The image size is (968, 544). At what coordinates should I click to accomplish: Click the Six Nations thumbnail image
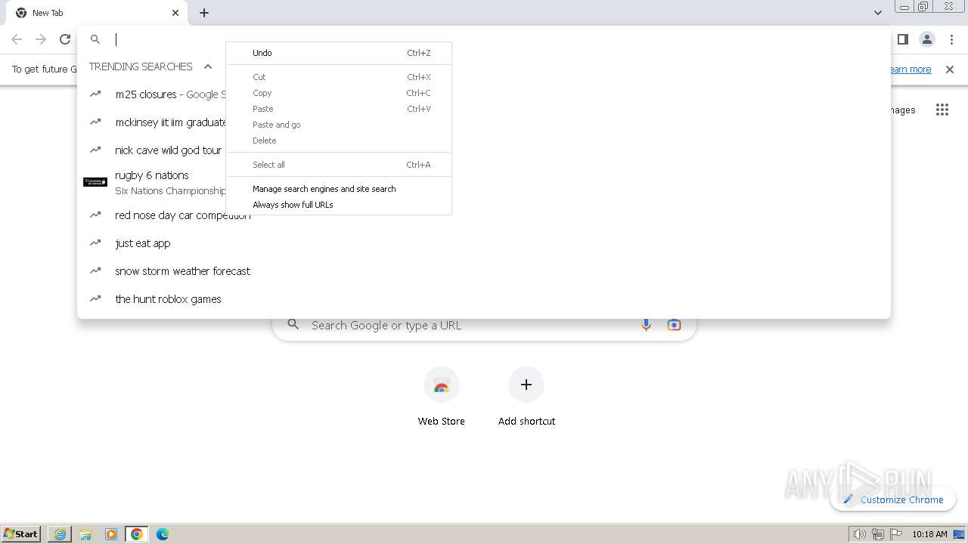click(95, 182)
